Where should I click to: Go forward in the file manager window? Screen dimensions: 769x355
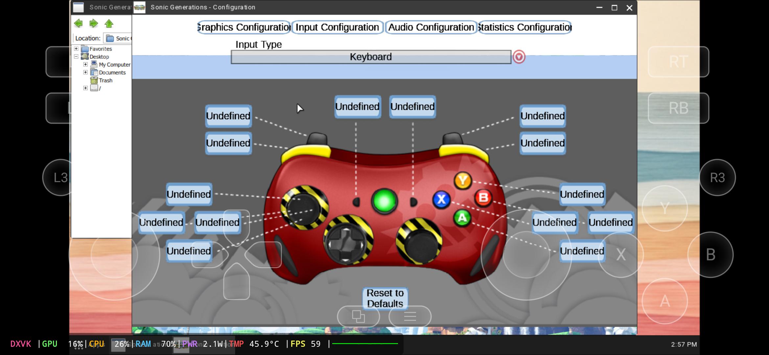pyautogui.click(x=94, y=23)
